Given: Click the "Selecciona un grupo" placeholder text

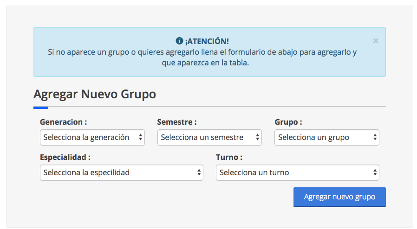Looking at the screenshot, I should click(313, 137).
